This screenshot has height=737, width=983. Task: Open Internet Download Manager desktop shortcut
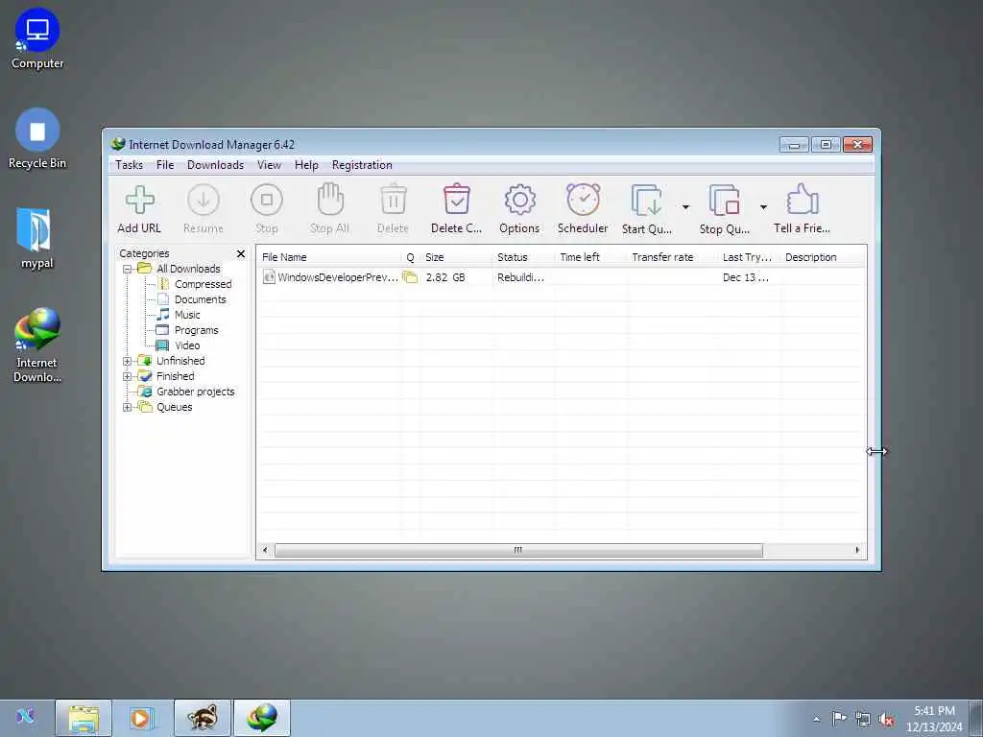pos(37,345)
